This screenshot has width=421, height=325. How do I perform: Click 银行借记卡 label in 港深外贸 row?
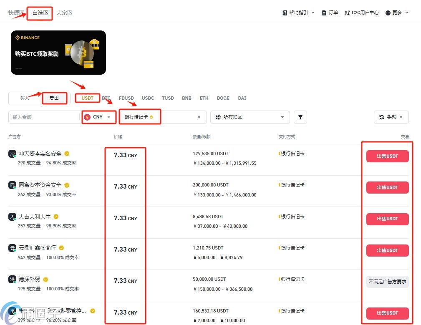click(x=292, y=279)
